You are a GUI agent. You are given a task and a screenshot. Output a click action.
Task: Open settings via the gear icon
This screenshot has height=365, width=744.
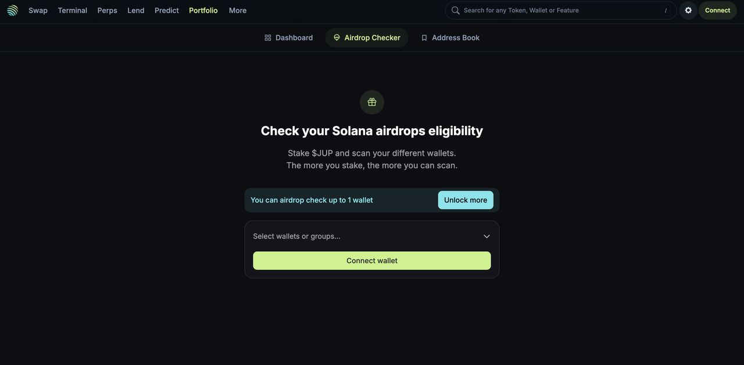tap(688, 10)
